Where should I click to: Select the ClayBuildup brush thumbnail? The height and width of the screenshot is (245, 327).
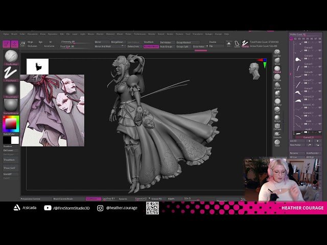click(x=11, y=57)
